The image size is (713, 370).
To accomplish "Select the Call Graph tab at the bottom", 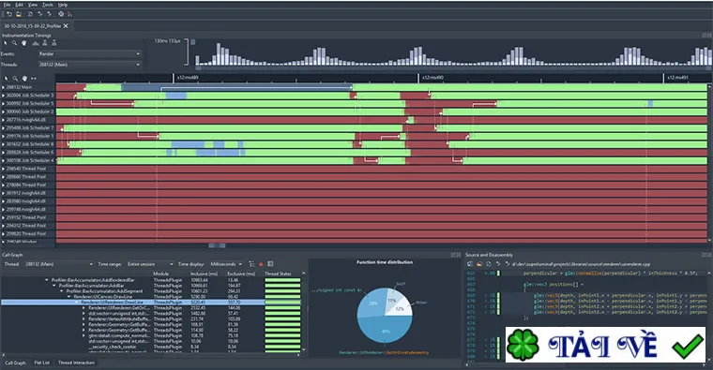I will pyautogui.click(x=15, y=363).
